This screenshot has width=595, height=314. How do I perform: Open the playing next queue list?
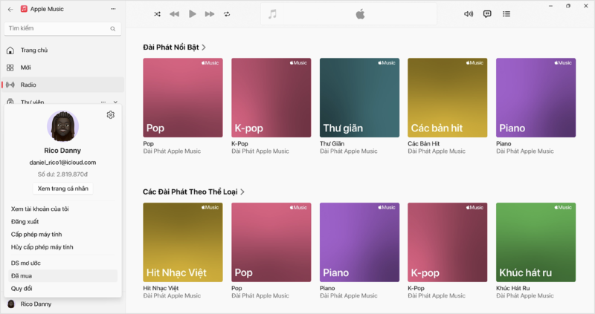tap(506, 14)
